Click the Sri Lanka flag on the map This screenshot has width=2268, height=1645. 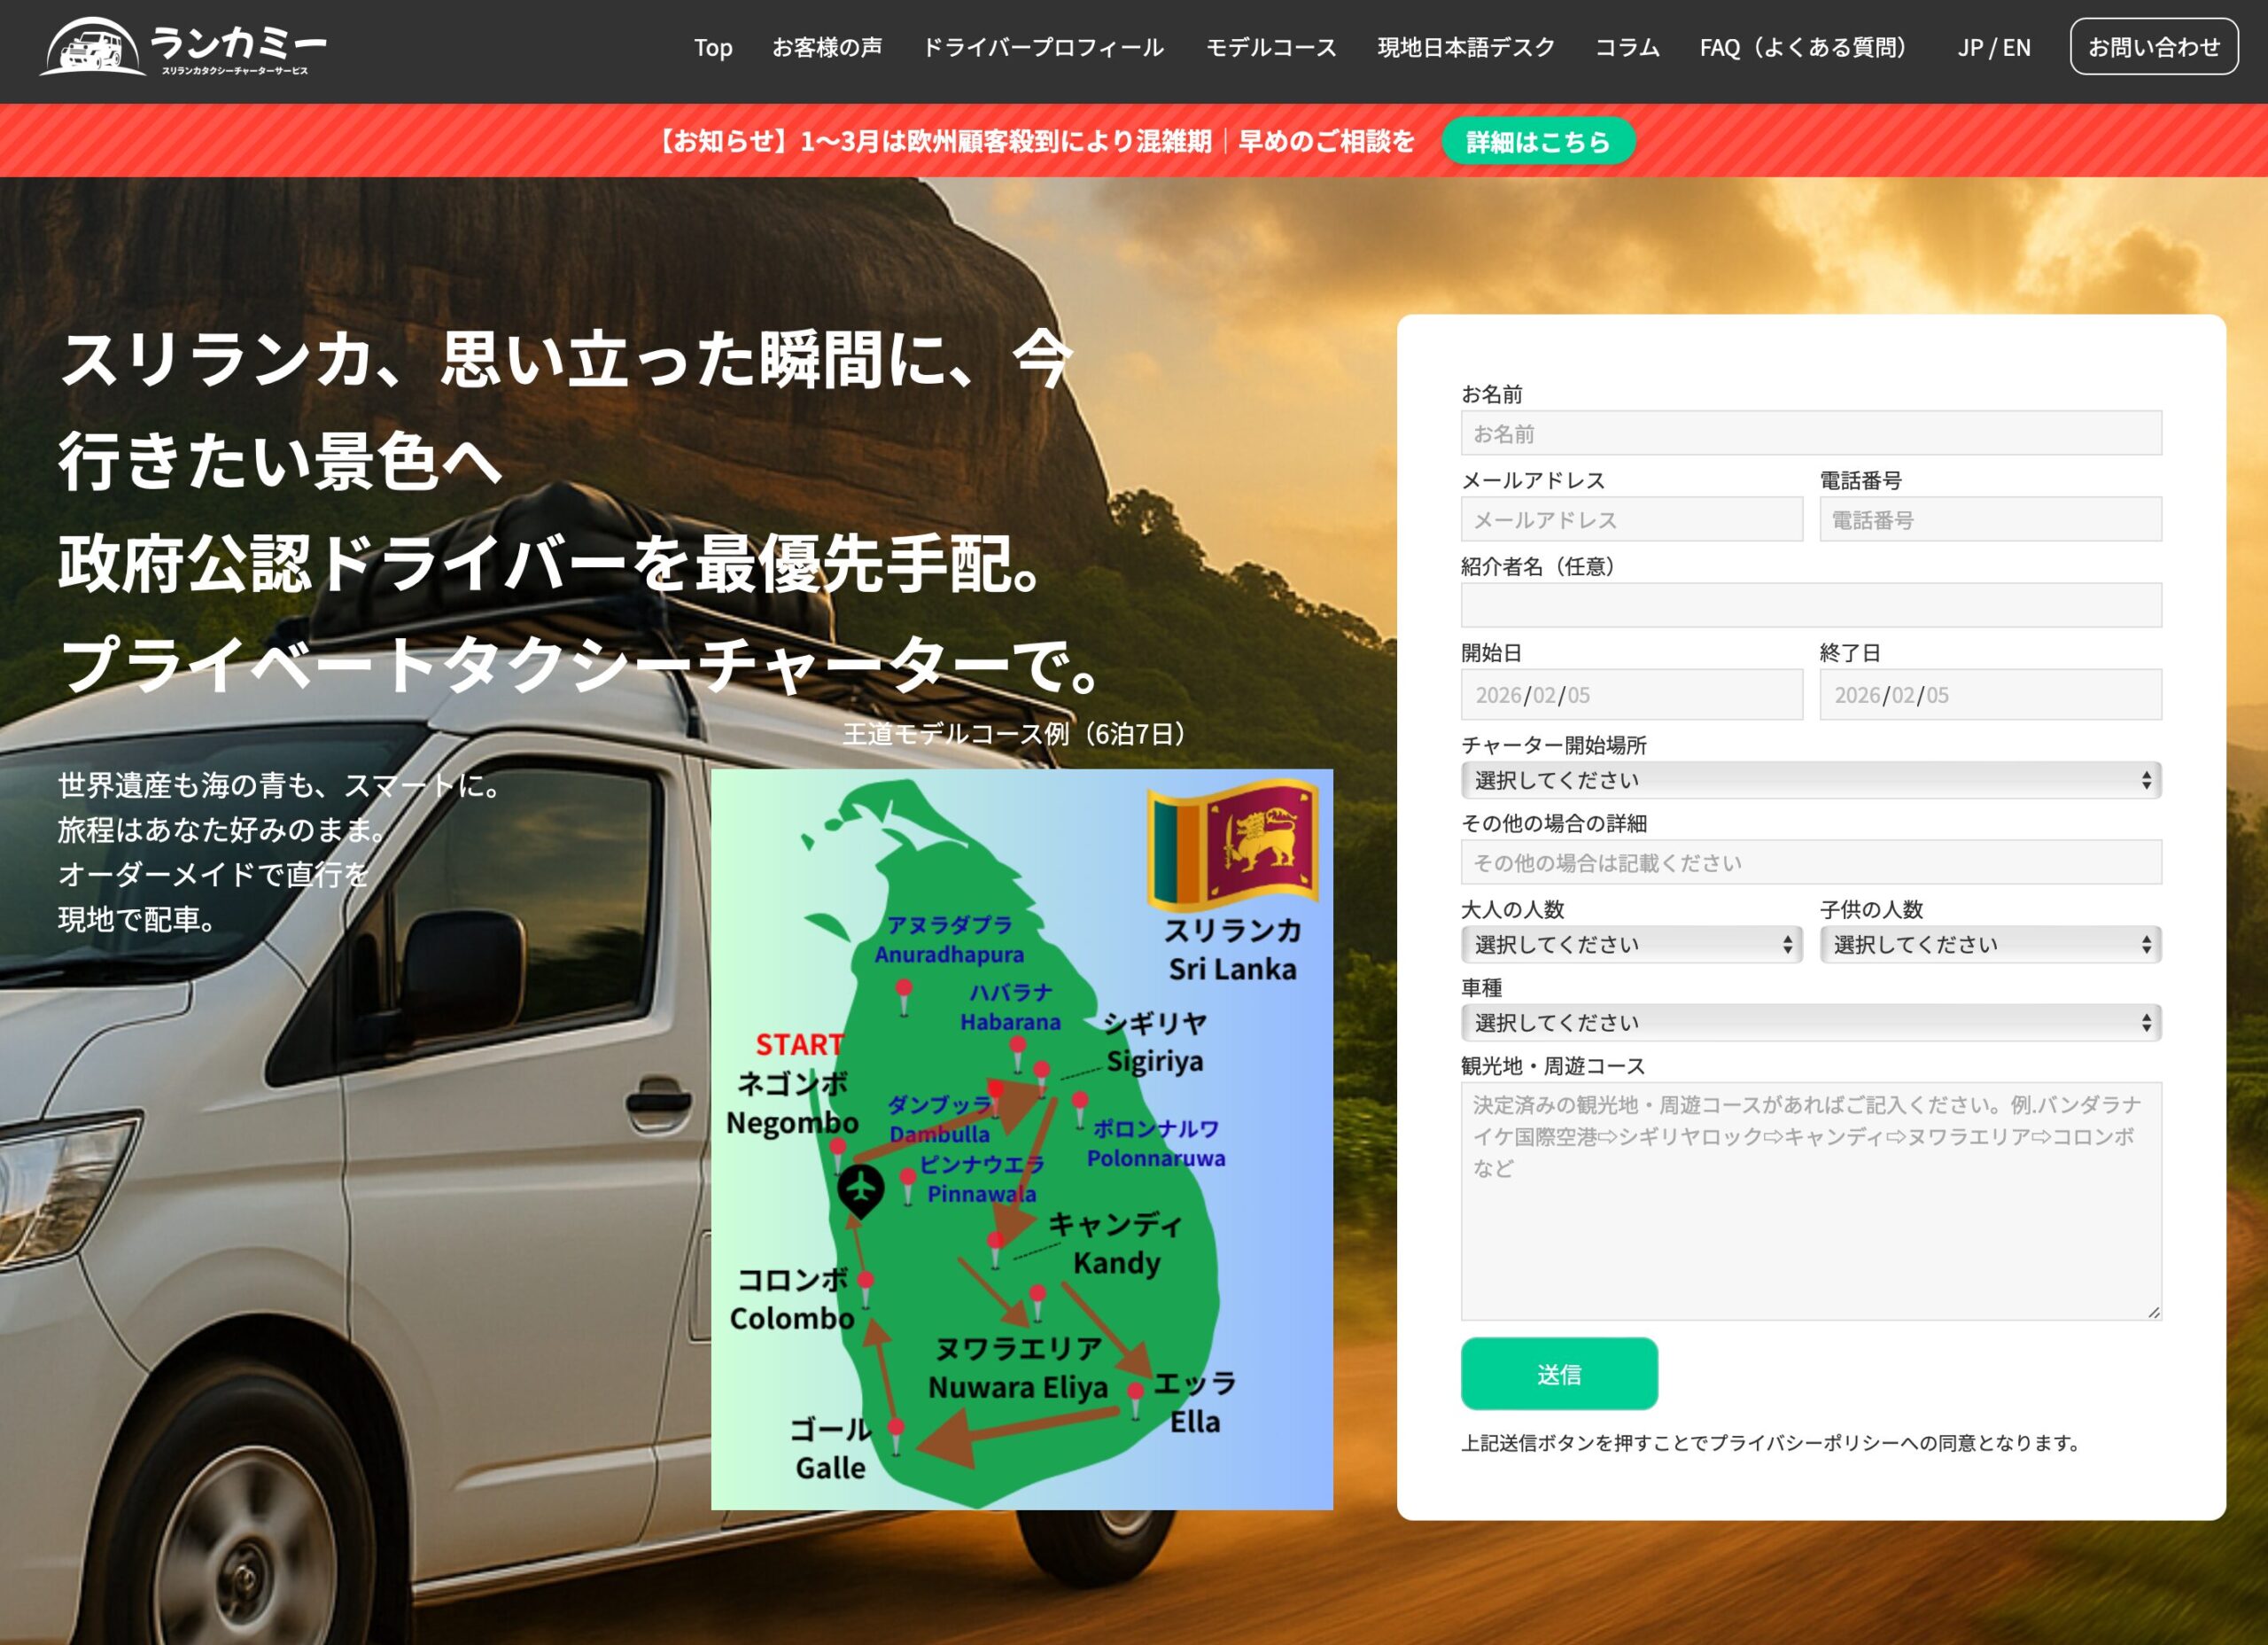1232,843
